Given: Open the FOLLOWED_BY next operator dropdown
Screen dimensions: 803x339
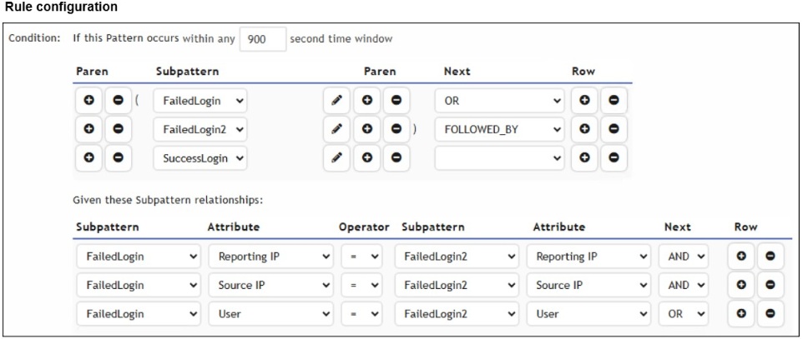Looking at the screenshot, I should tap(499, 129).
